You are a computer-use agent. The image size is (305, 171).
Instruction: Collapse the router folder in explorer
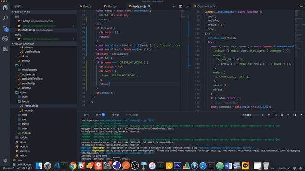43,92
